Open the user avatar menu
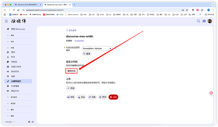Viewport: 218px width, 127px height. pyautogui.click(x=210, y=21)
